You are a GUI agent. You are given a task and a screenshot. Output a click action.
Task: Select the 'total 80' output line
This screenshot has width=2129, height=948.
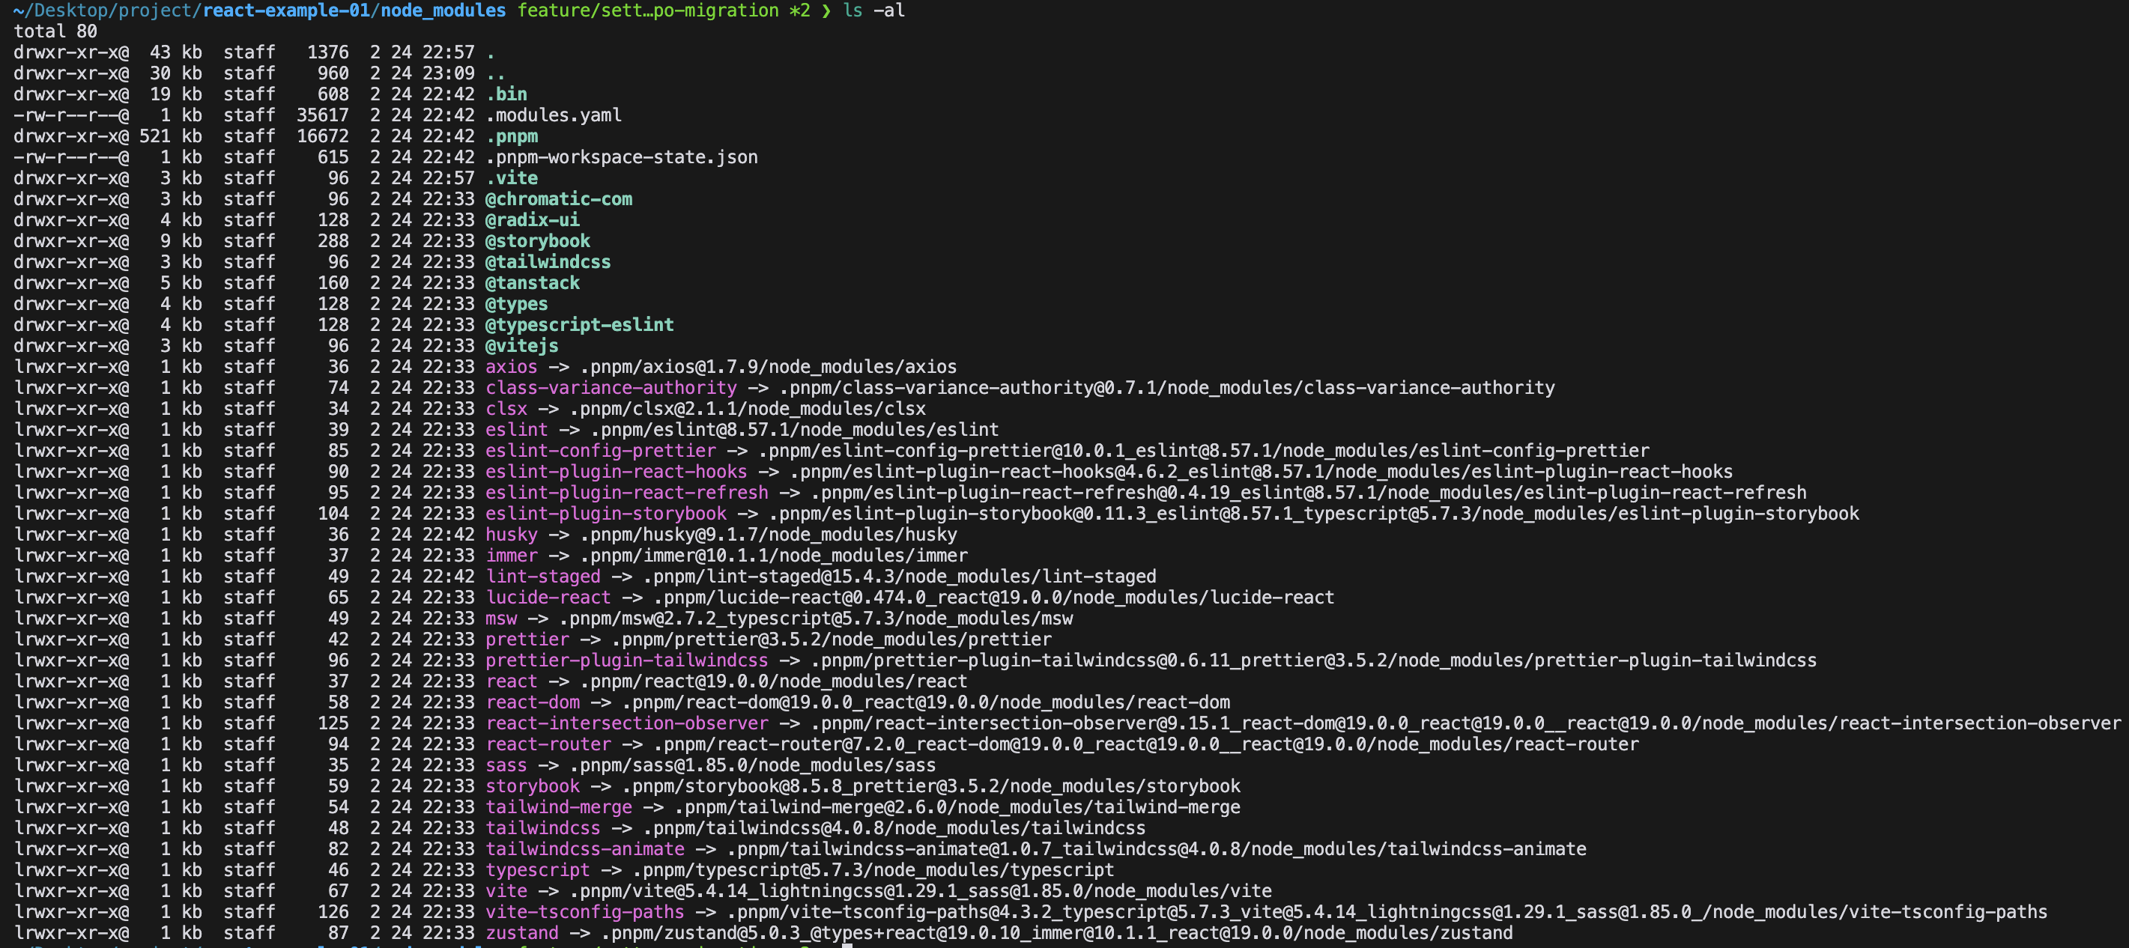pos(55,31)
